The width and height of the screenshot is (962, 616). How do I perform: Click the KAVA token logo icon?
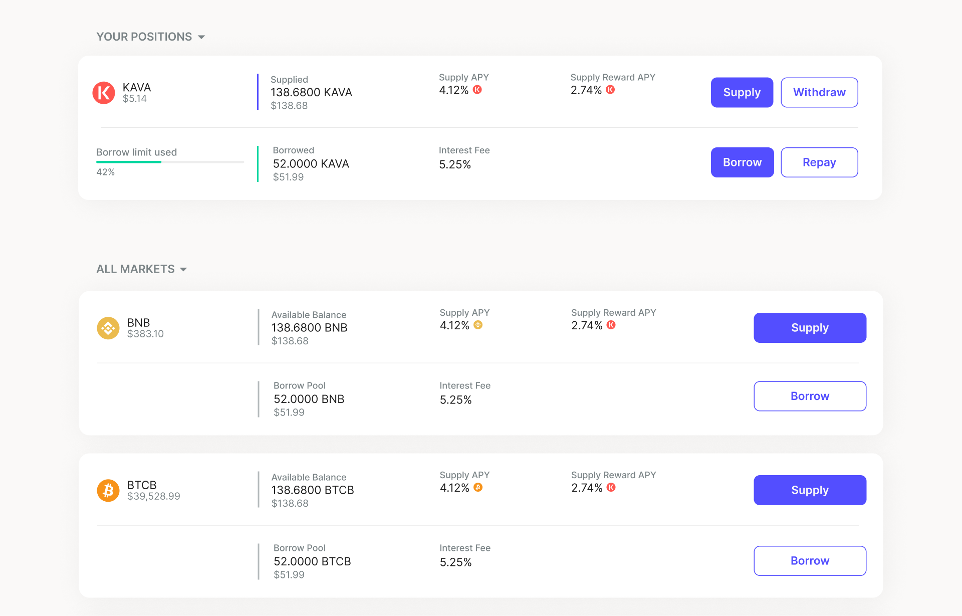[104, 93]
